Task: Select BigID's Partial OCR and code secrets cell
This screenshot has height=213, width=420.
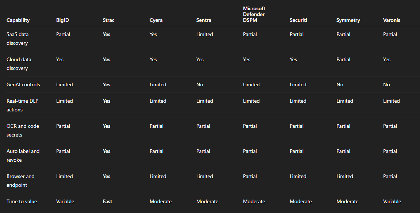Action: click(x=63, y=126)
